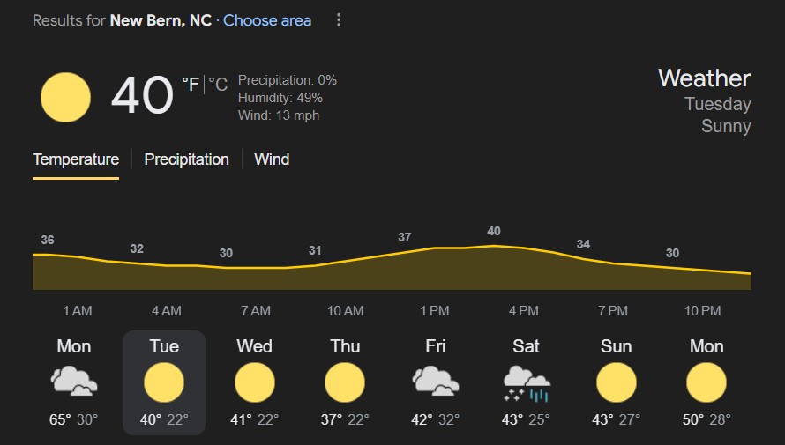Click the Sat day label
Image resolution: width=785 pixels, height=445 pixels.
pyautogui.click(x=526, y=346)
